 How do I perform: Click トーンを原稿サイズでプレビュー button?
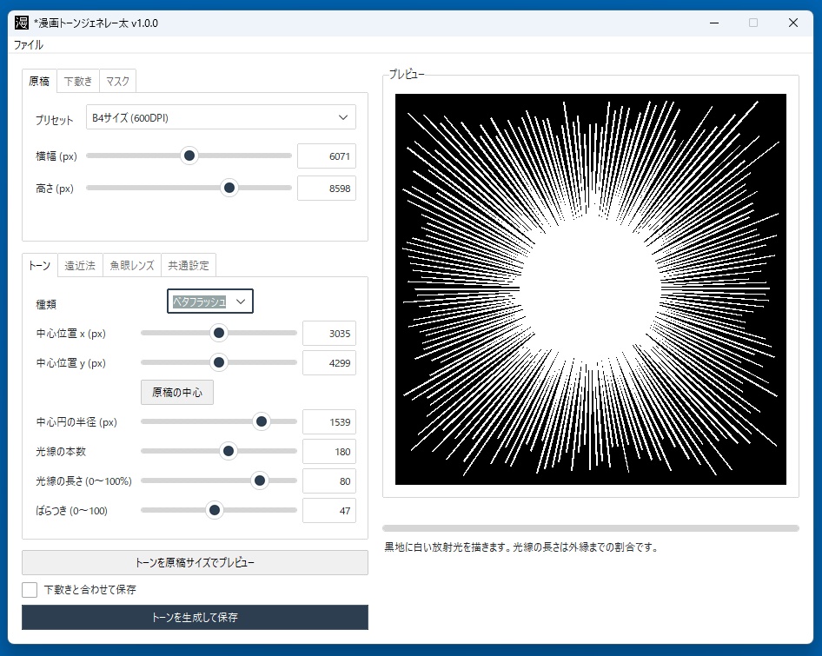click(x=195, y=563)
